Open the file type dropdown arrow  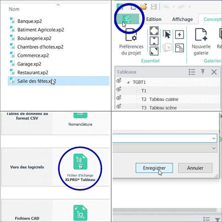click(214, 148)
